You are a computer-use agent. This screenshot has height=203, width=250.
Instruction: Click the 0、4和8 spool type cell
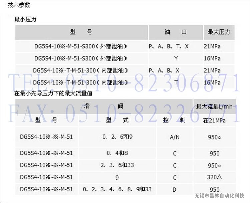point(117,153)
